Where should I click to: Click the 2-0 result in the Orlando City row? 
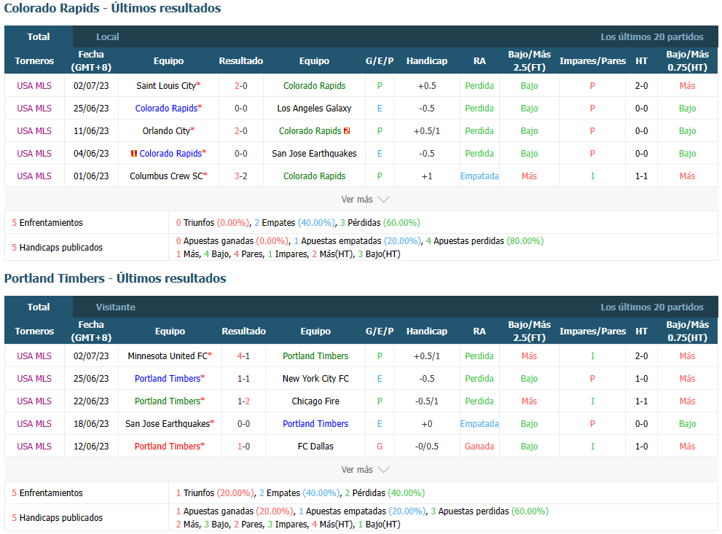tap(241, 131)
